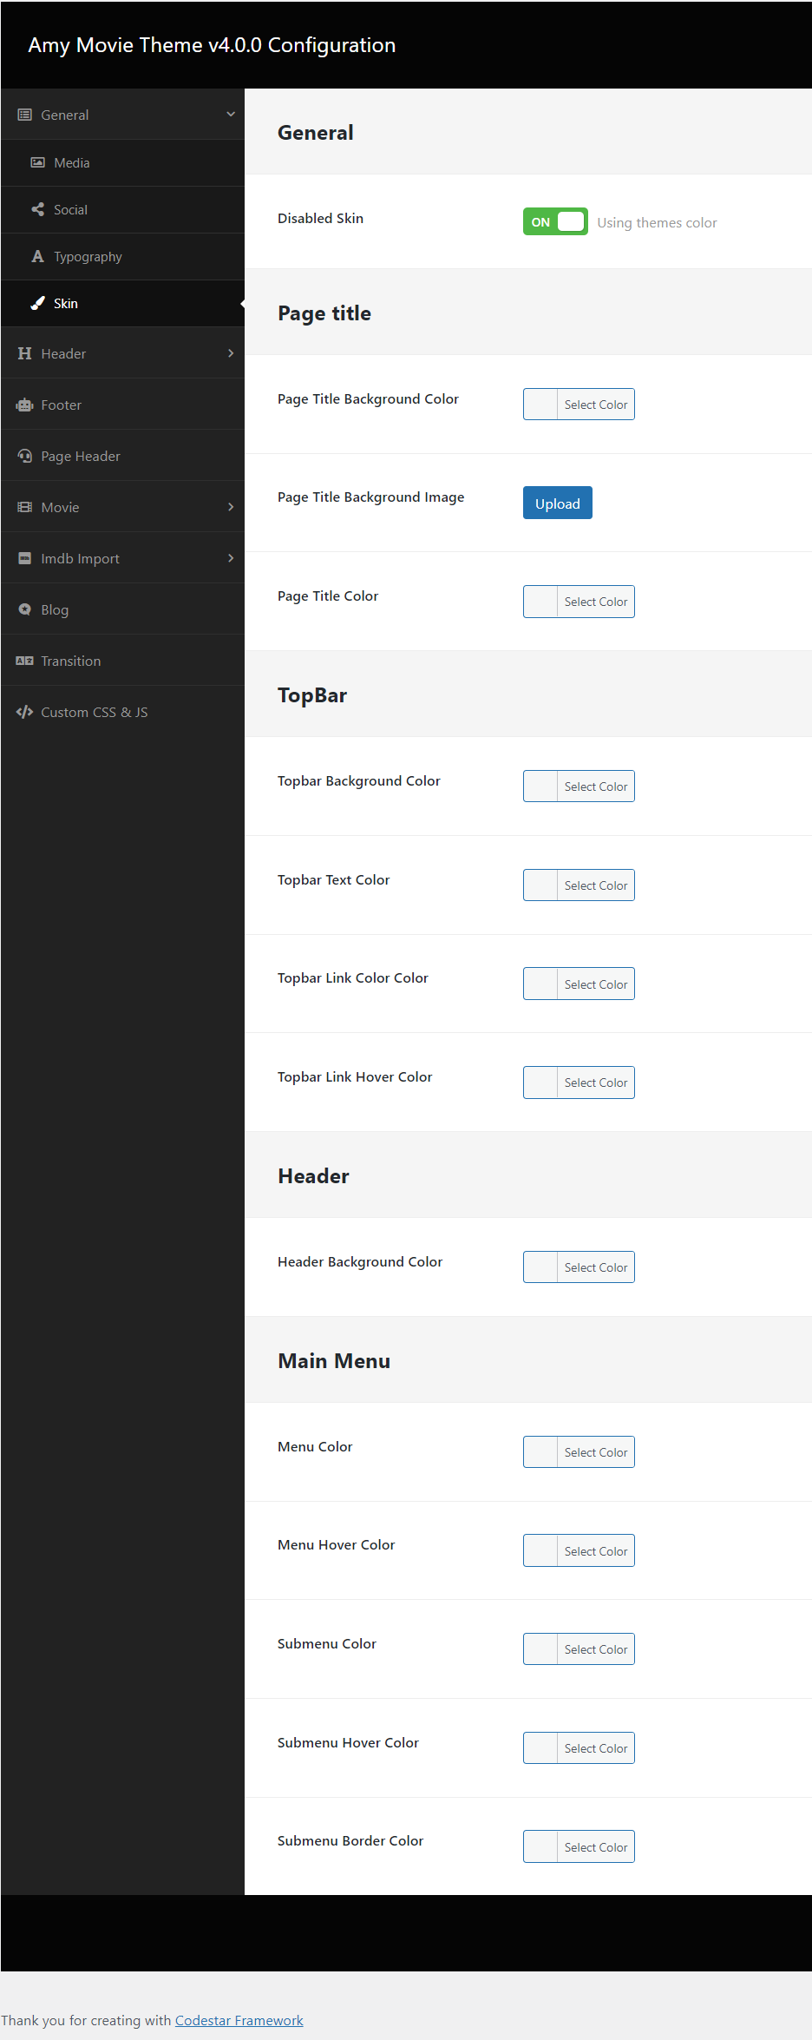Toggle the Disabled Skin switch off
Viewport: 812px width, 2040px height.
[555, 221]
